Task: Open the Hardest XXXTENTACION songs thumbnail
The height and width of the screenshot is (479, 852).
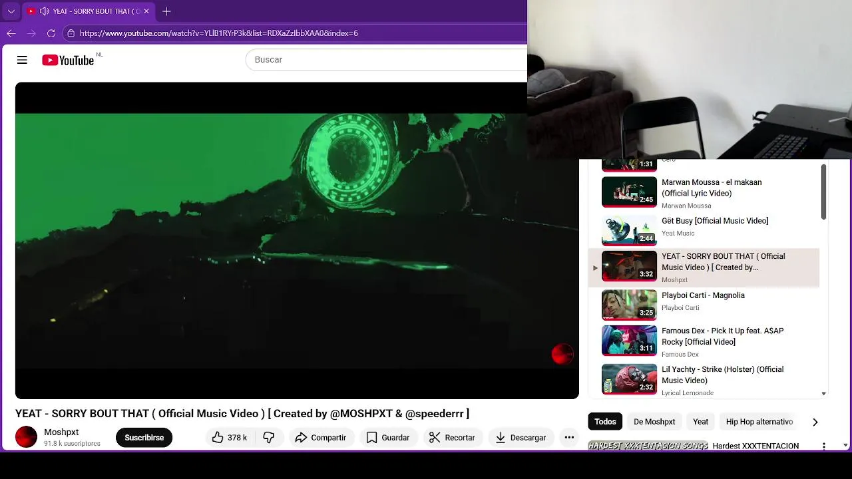Action: pyautogui.click(x=648, y=446)
